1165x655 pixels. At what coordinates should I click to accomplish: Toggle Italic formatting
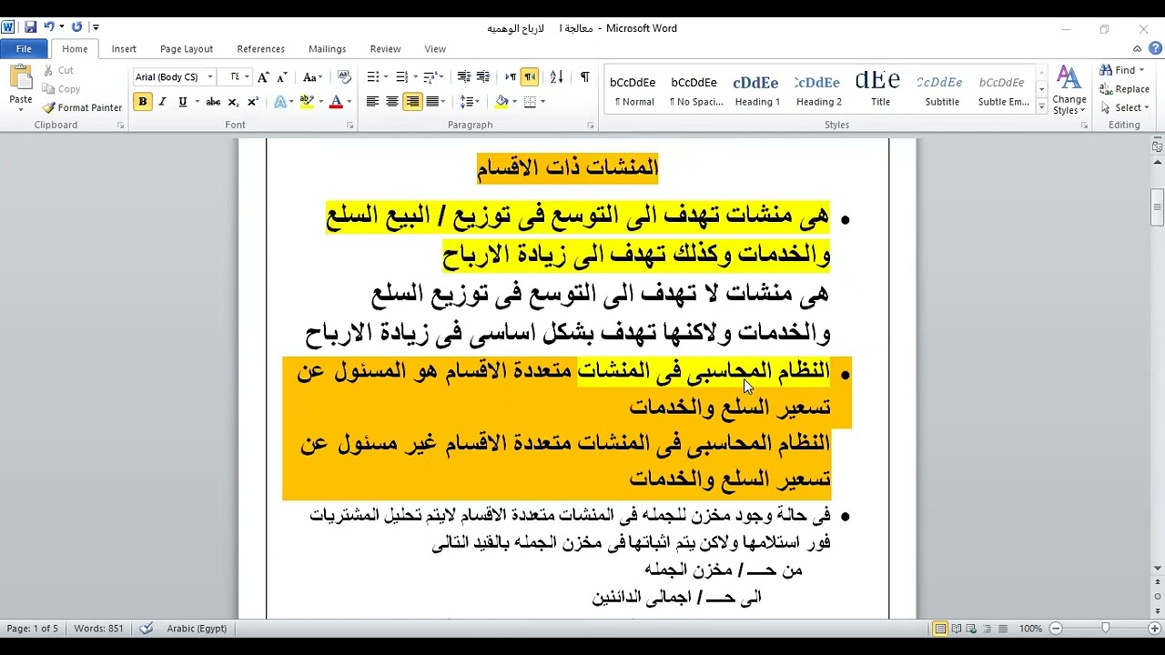pyautogui.click(x=163, y=102)
